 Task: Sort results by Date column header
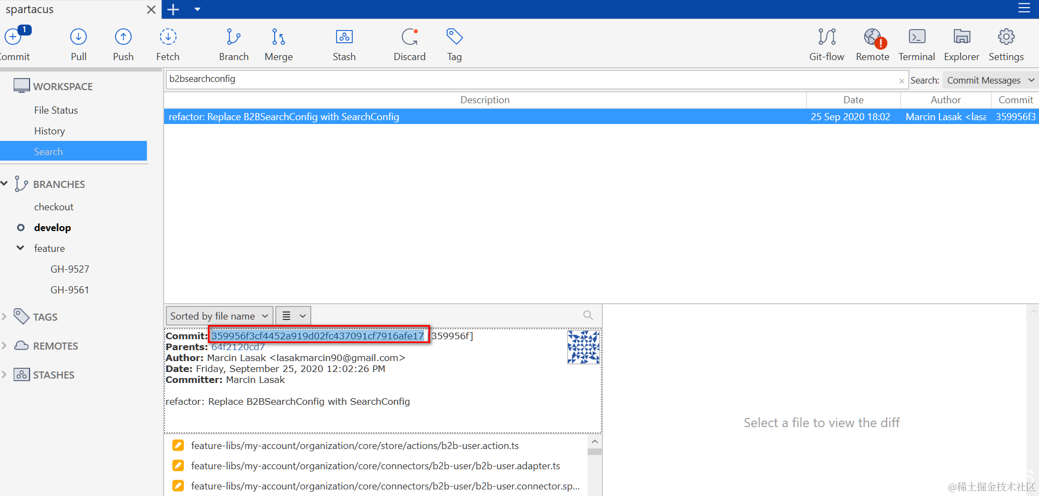[853, 100]
